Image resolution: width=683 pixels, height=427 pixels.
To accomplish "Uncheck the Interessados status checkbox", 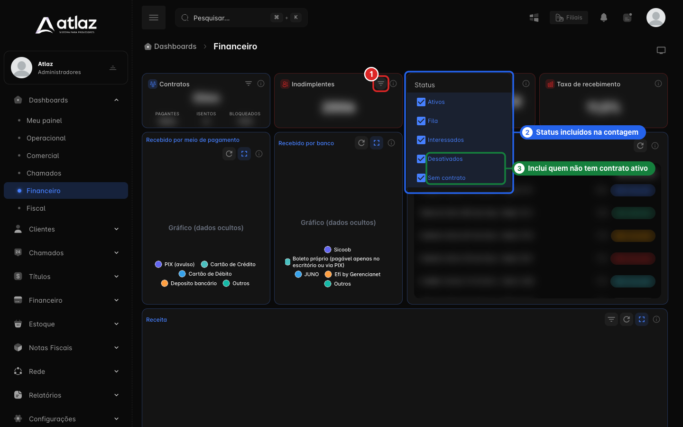I will [x=421, y=140].
